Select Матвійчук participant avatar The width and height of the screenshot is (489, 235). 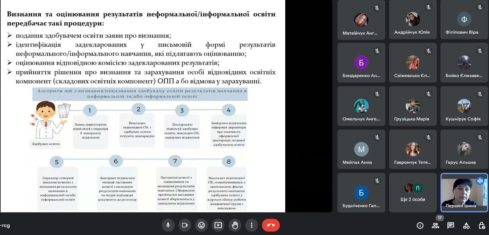(x=361, y=20)
